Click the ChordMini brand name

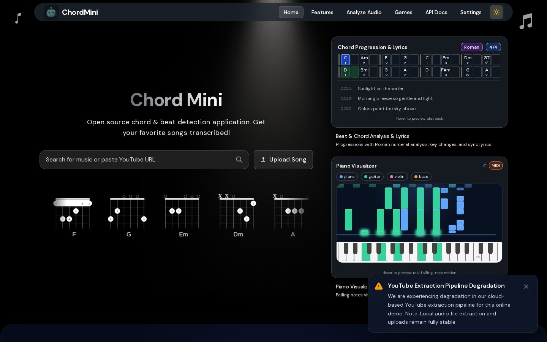tap(80, 12)
